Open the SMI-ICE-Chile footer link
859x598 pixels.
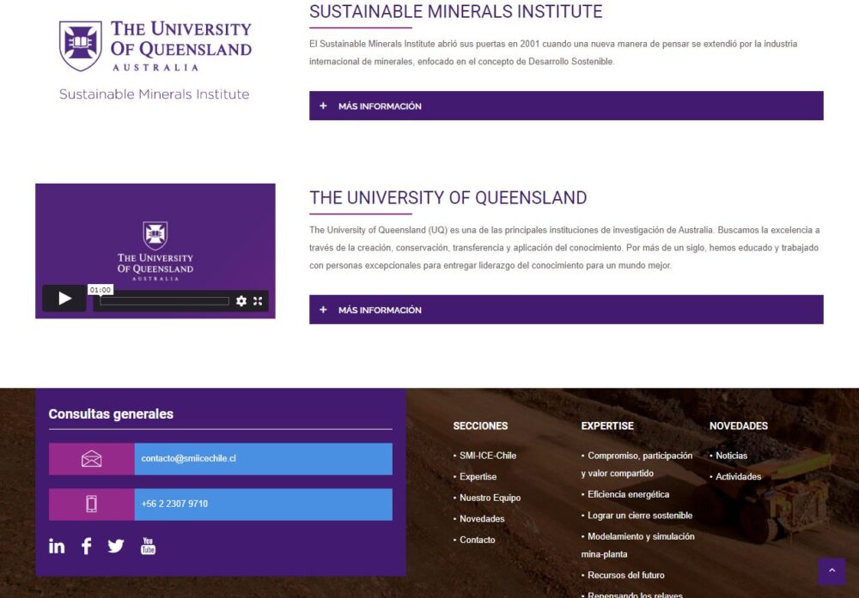point(487,456)
